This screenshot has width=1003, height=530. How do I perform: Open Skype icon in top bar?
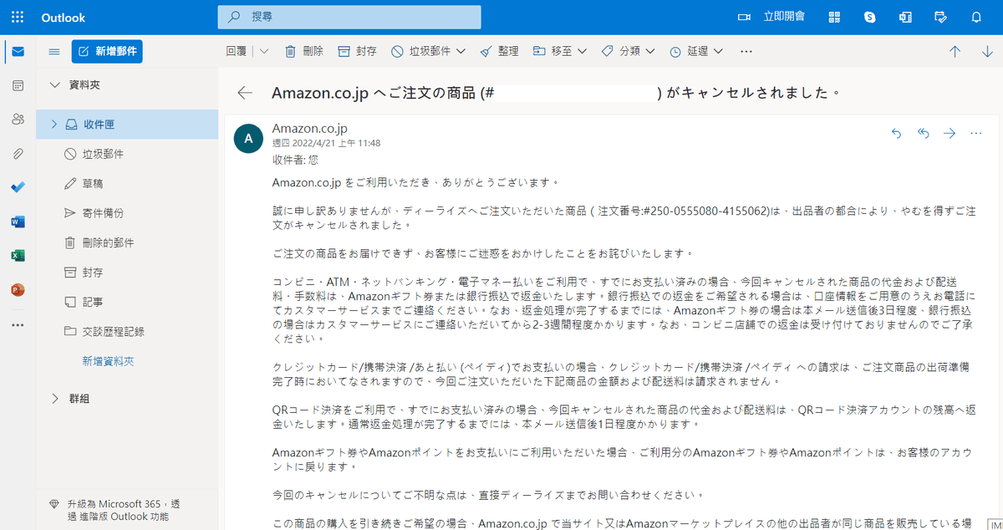pyautogui.click(x=869, y=18)
